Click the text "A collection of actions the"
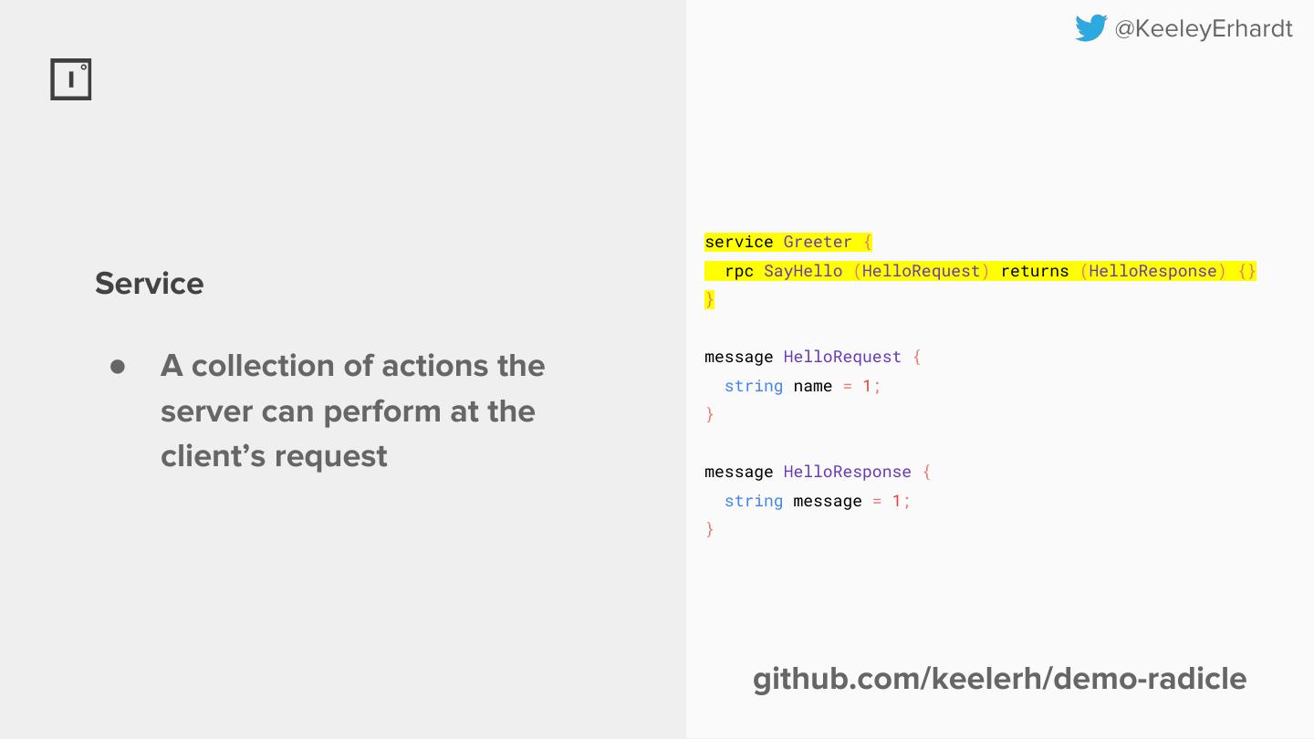 click(x=352, y=366)
